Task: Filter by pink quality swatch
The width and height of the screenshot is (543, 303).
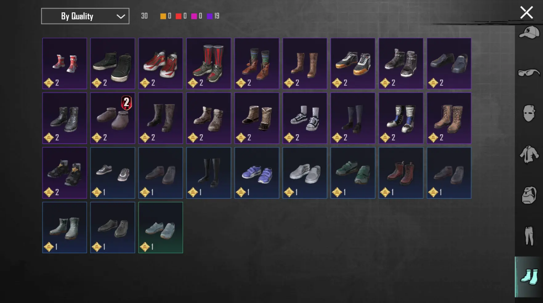Action: [194, 16]
